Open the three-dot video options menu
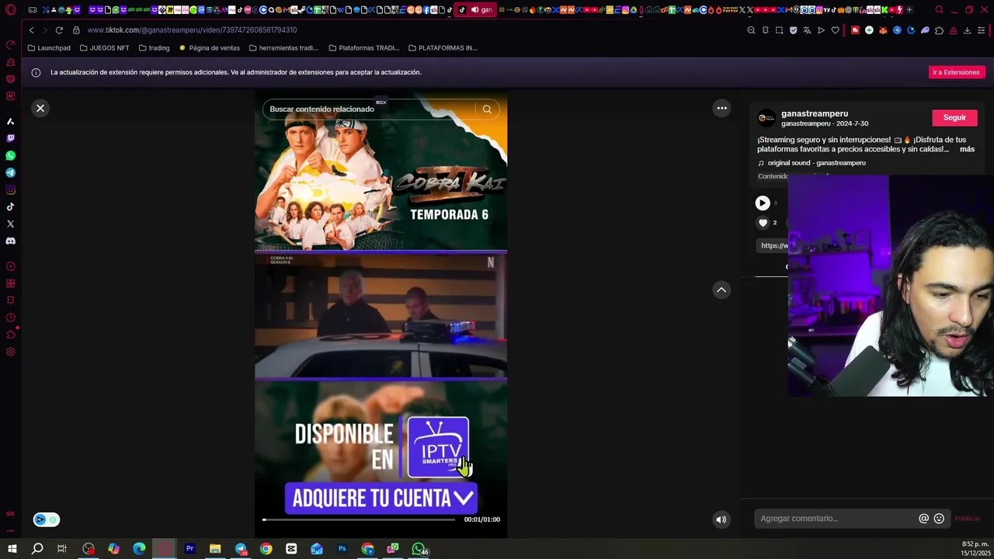 721,109
